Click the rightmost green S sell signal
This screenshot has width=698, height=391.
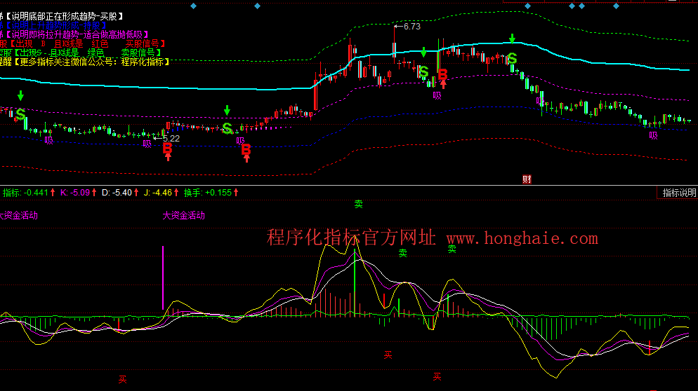pyautogui.click(x=513, y=59)
